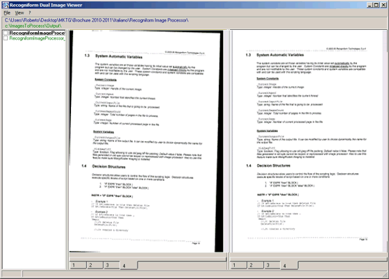The height and width of the screenshot is (279, 389).
Task: Click the deskewed output page in right viewer
Action: coord(308,141)
